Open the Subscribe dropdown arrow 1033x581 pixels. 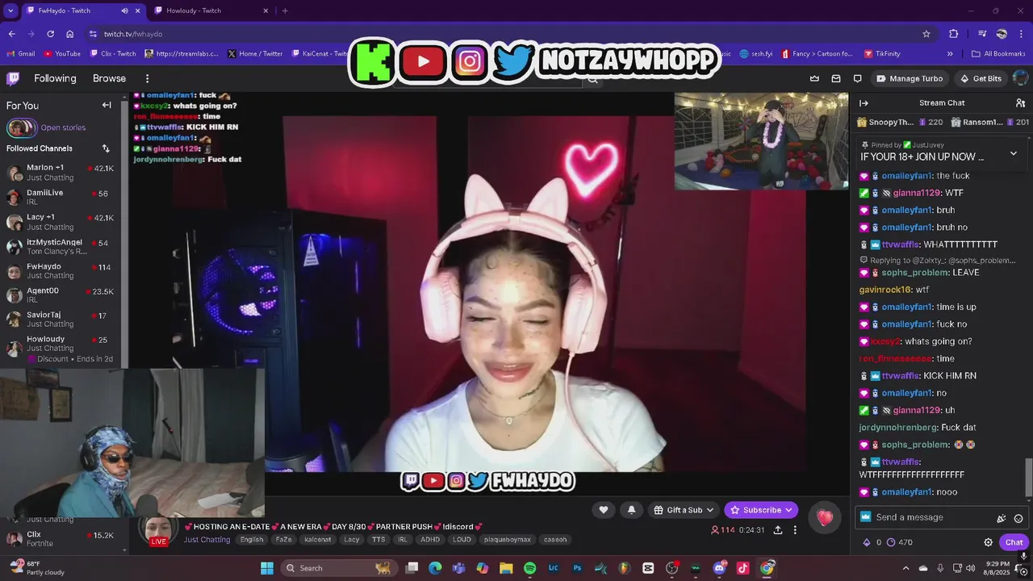click(789, 510)
